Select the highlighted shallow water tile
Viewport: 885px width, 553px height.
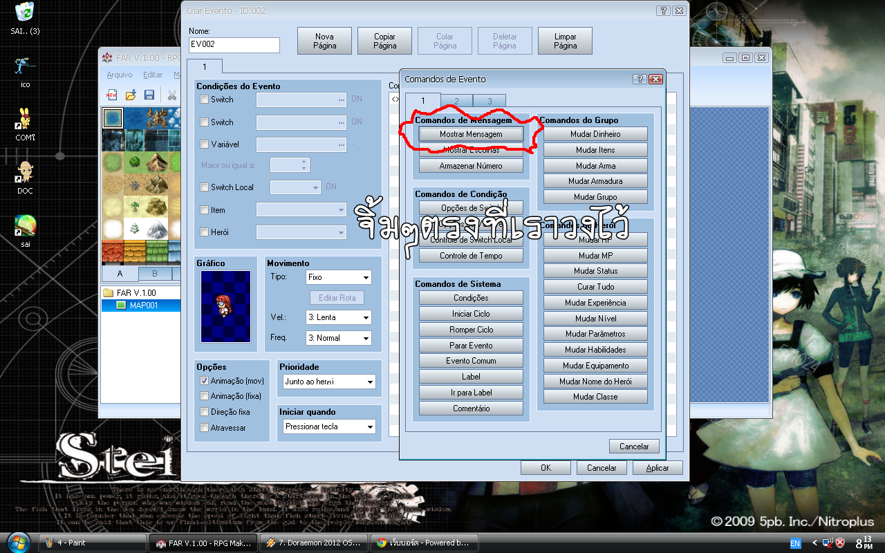pos(113,118)
